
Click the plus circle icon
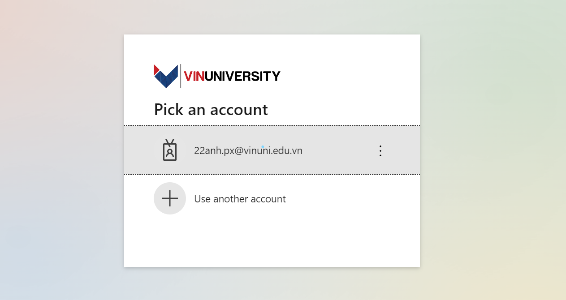[x=170, y=198]
